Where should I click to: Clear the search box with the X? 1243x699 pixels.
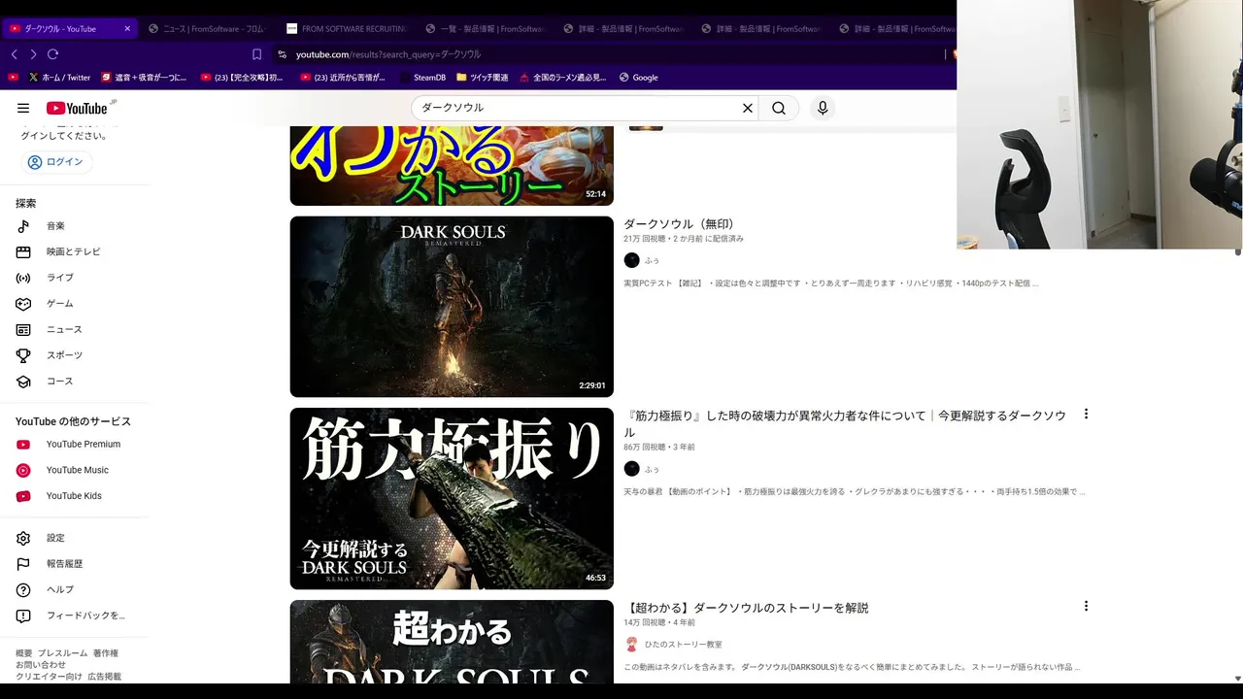[748, 108]
